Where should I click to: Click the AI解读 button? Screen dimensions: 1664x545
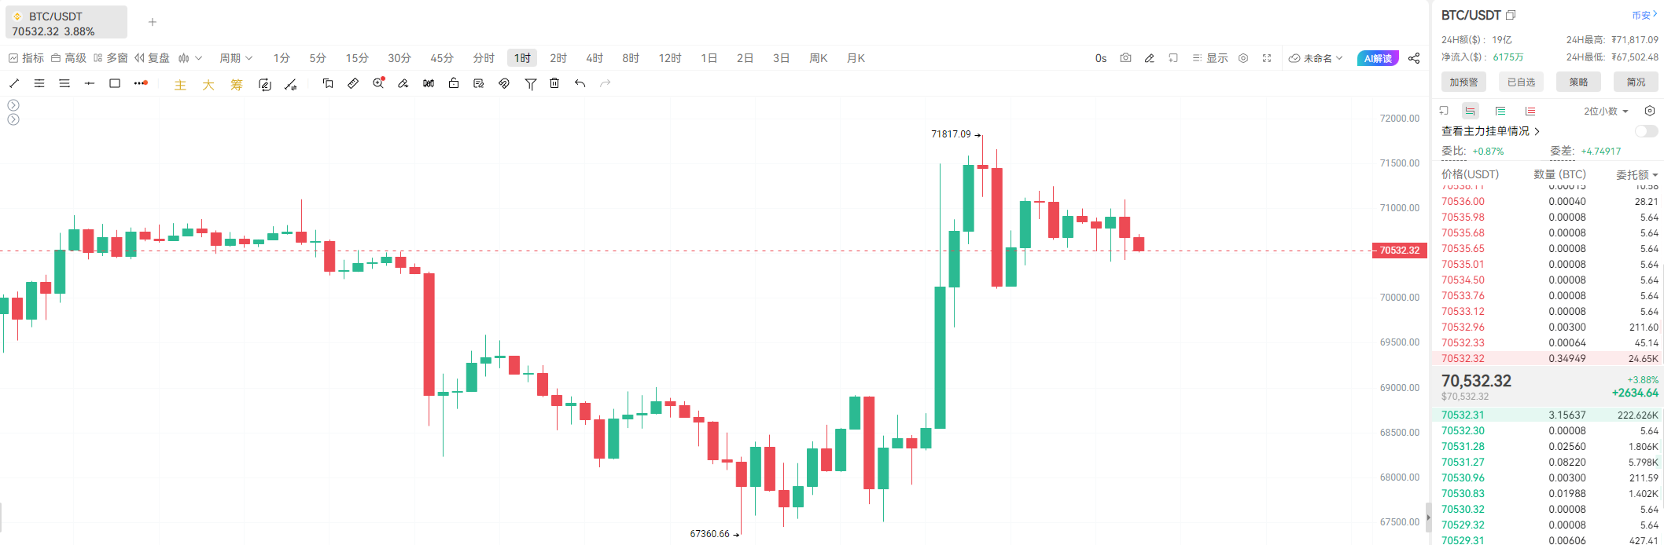(x=1378, y=58)
